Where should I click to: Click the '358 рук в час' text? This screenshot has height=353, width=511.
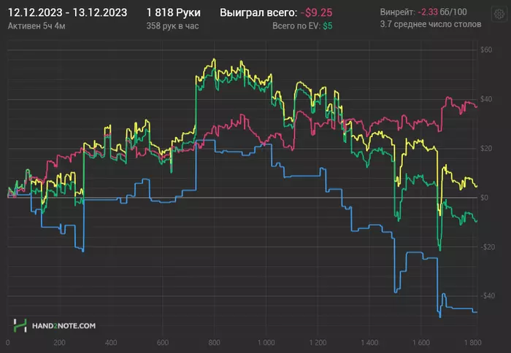pyautogui.click(x=172, y=26)
